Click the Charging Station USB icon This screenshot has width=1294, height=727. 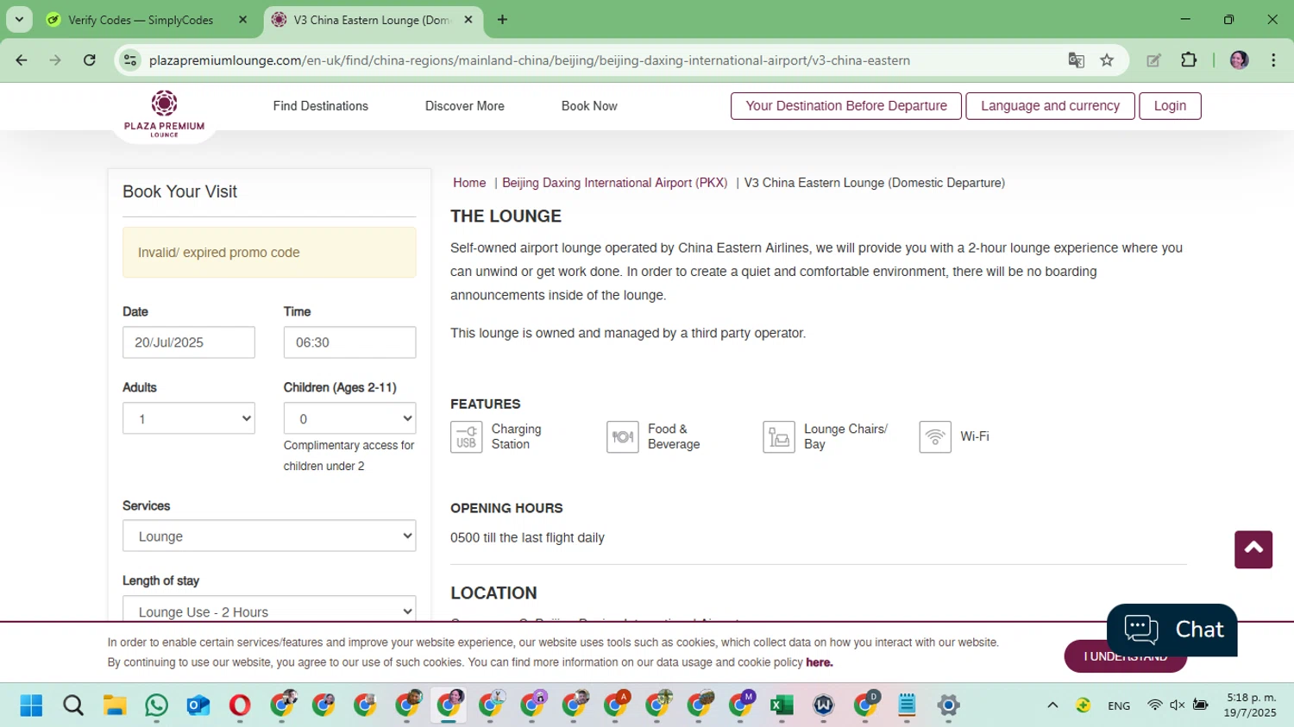[x=466, y=436]
